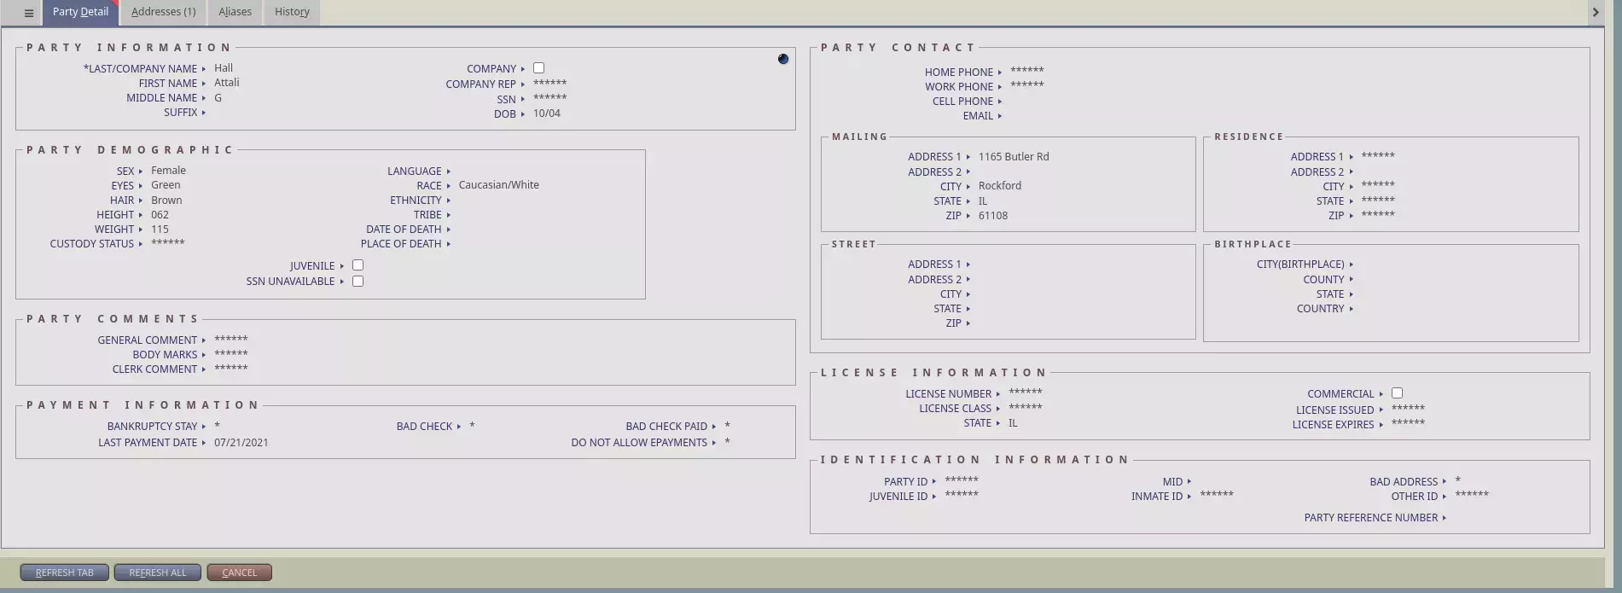Open the Addresses (1) tab
Image resolution: width=1622 pixels, height=593 pixels.
tap(163, 12)
